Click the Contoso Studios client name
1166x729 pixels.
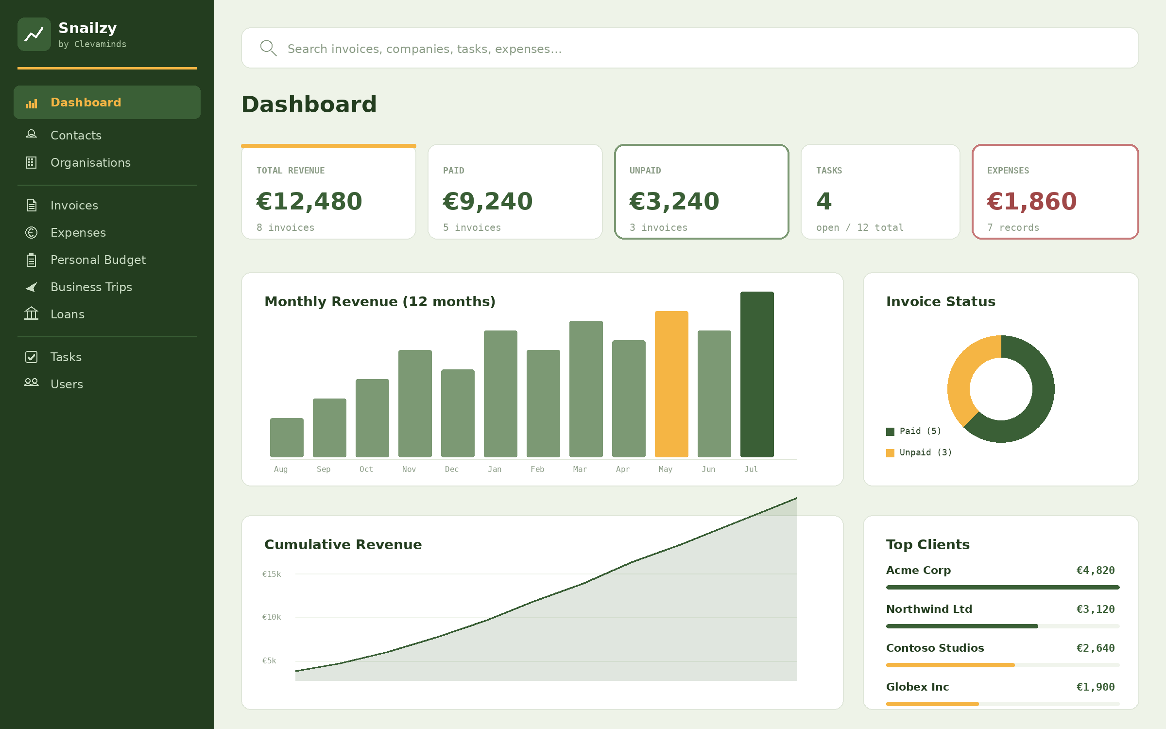(x=935, y=648)
